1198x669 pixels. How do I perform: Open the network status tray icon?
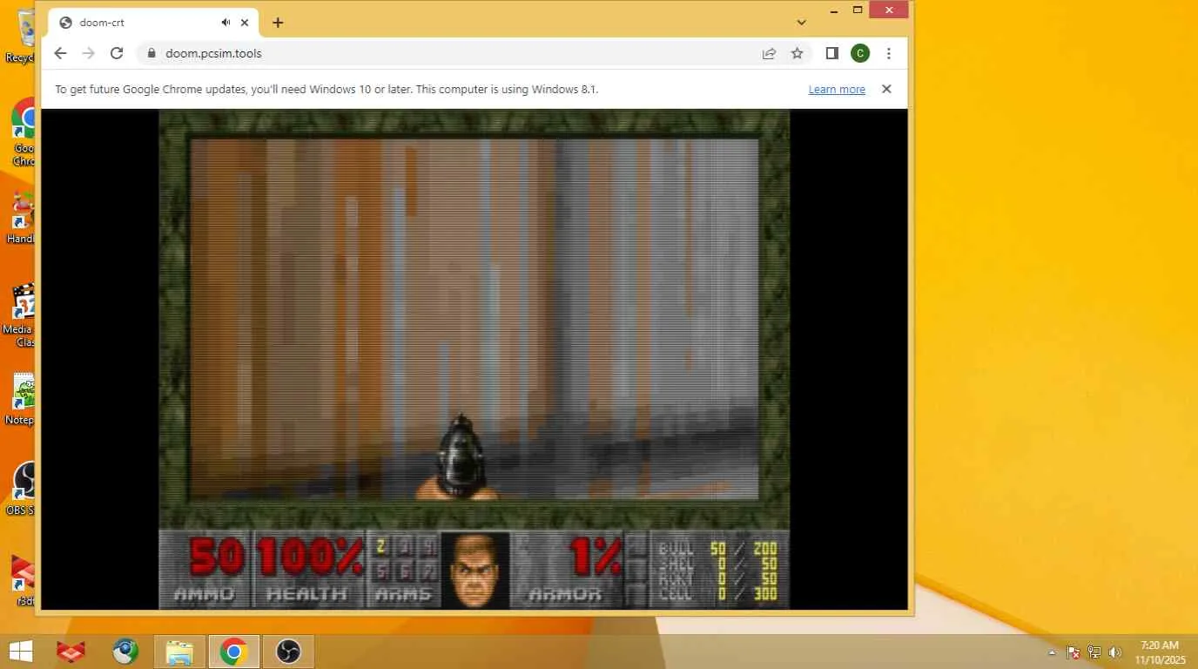[x=1094, y=652]
